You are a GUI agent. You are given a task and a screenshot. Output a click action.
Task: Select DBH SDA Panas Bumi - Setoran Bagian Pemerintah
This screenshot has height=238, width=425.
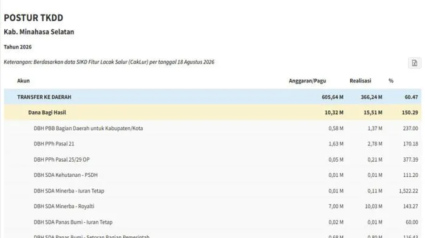tap(212, 234)
